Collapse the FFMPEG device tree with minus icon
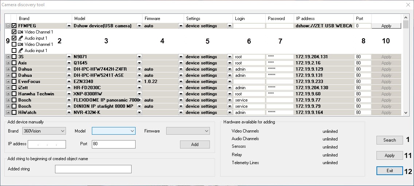 (8, 26)
